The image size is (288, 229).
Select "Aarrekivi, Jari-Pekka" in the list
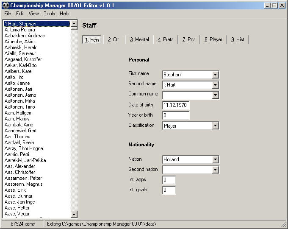coord(37,160)
